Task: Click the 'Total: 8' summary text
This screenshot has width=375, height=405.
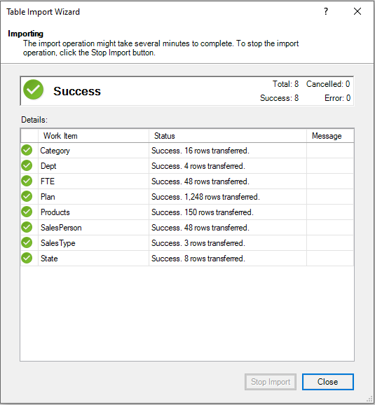Action: (285, 84)
